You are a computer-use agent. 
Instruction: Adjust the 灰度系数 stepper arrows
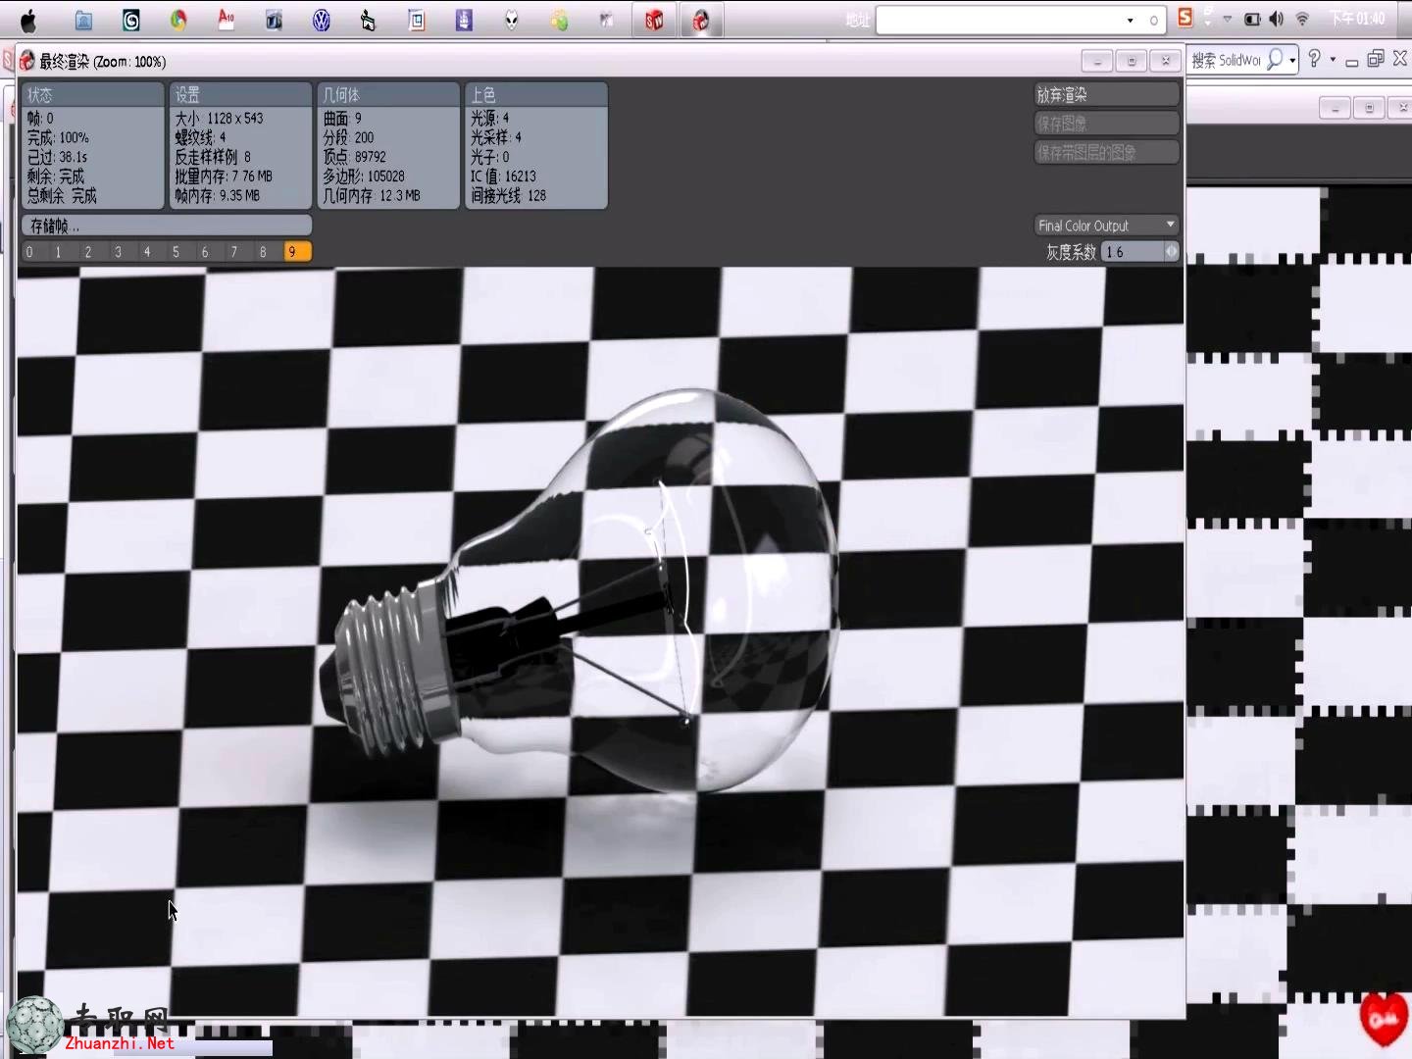coord(1171,252)
